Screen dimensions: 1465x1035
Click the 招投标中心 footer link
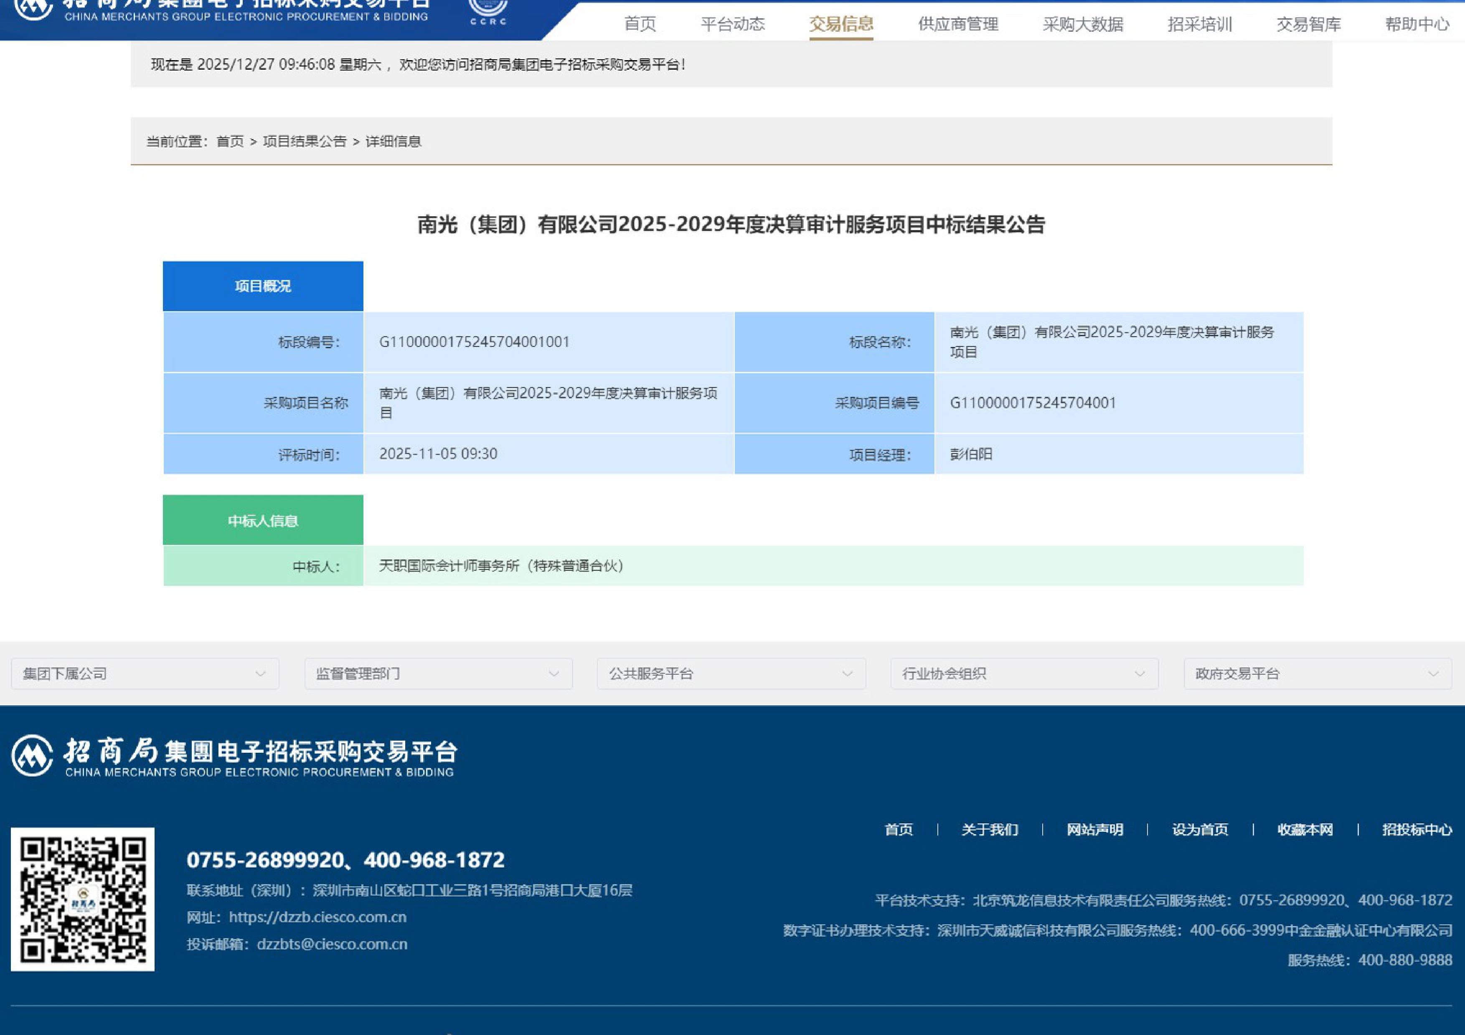pyautogui.click(x=1417, y=830)
